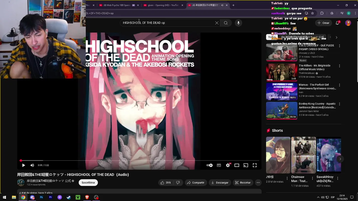358x201 pixels.
Task: Cast video to a TV device
Action: 246,165
